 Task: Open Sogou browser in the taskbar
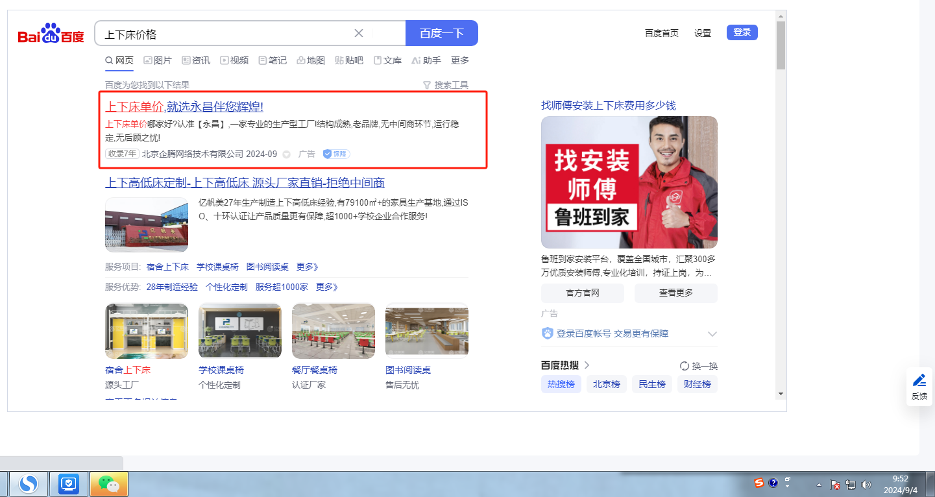(28, 483)
